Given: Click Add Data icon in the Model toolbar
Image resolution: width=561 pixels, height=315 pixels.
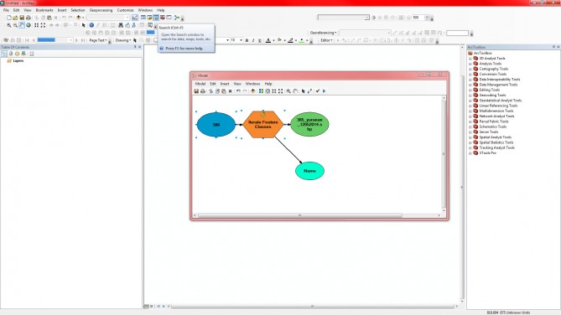Looking at the screenshot, I should point(253,91).
